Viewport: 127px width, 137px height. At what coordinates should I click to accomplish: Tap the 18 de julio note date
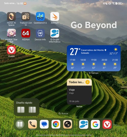(74, 101)
